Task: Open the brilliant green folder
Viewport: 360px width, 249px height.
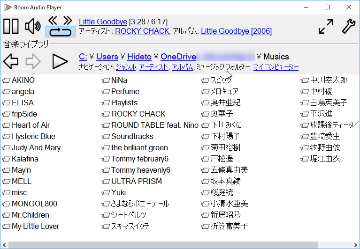Action: (x=135, y=147)
